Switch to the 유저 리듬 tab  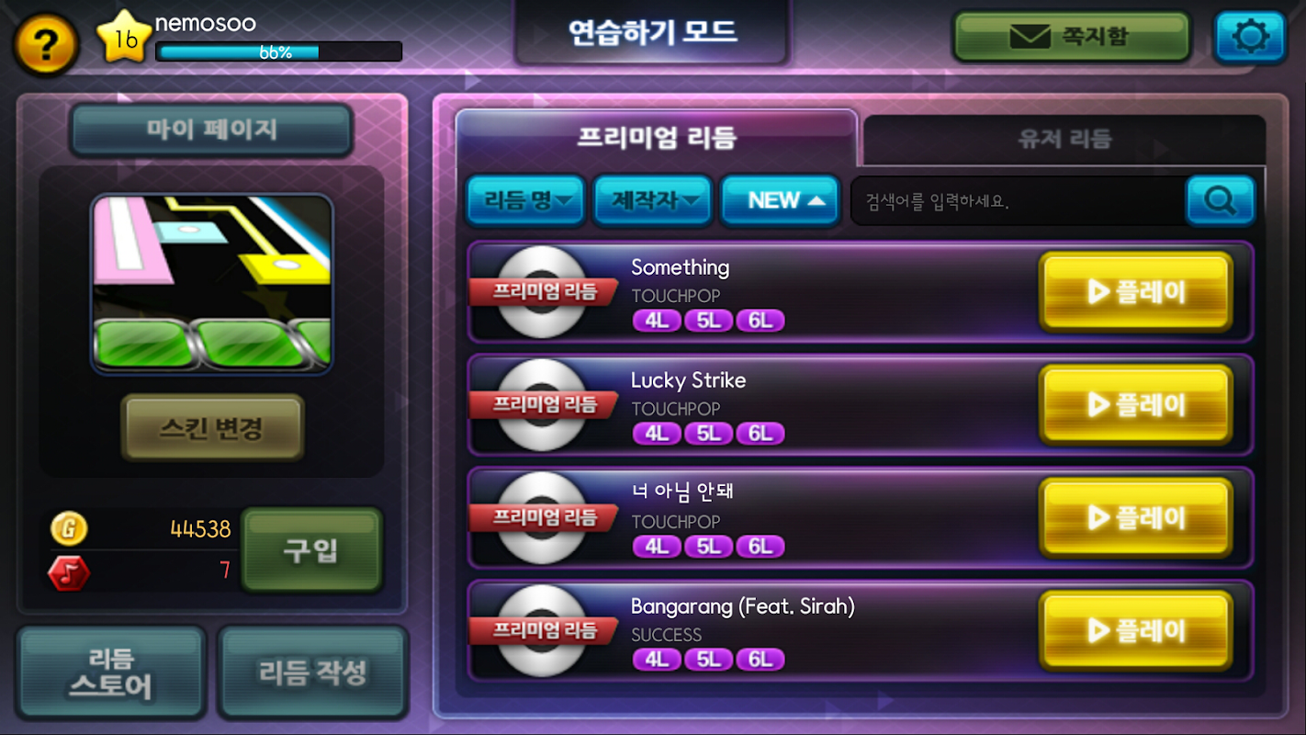(1064, 140)
